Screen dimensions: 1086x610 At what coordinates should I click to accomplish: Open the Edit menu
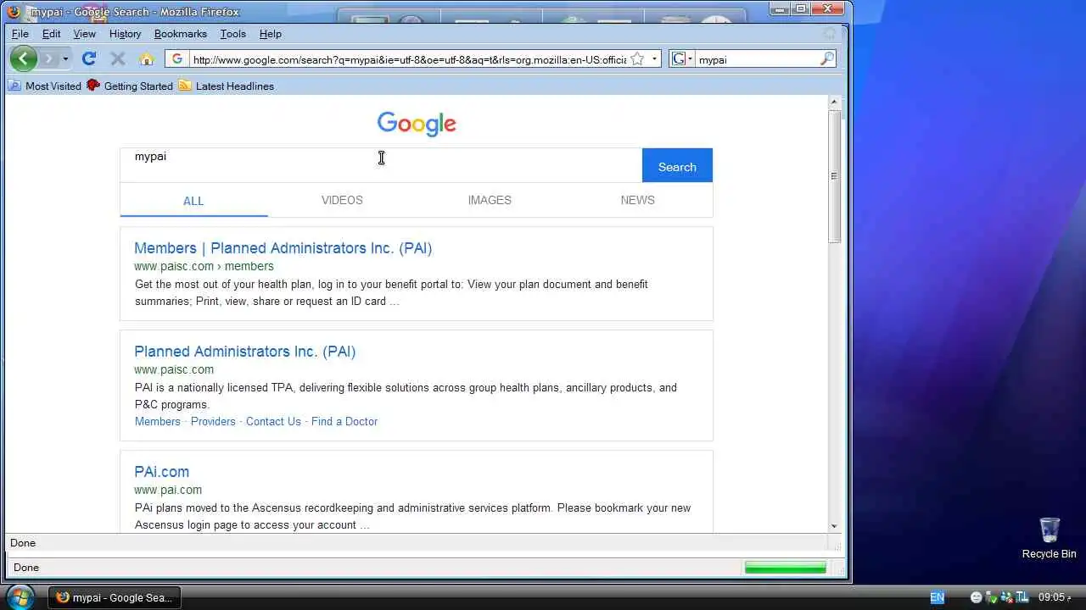tap(52, 34)
